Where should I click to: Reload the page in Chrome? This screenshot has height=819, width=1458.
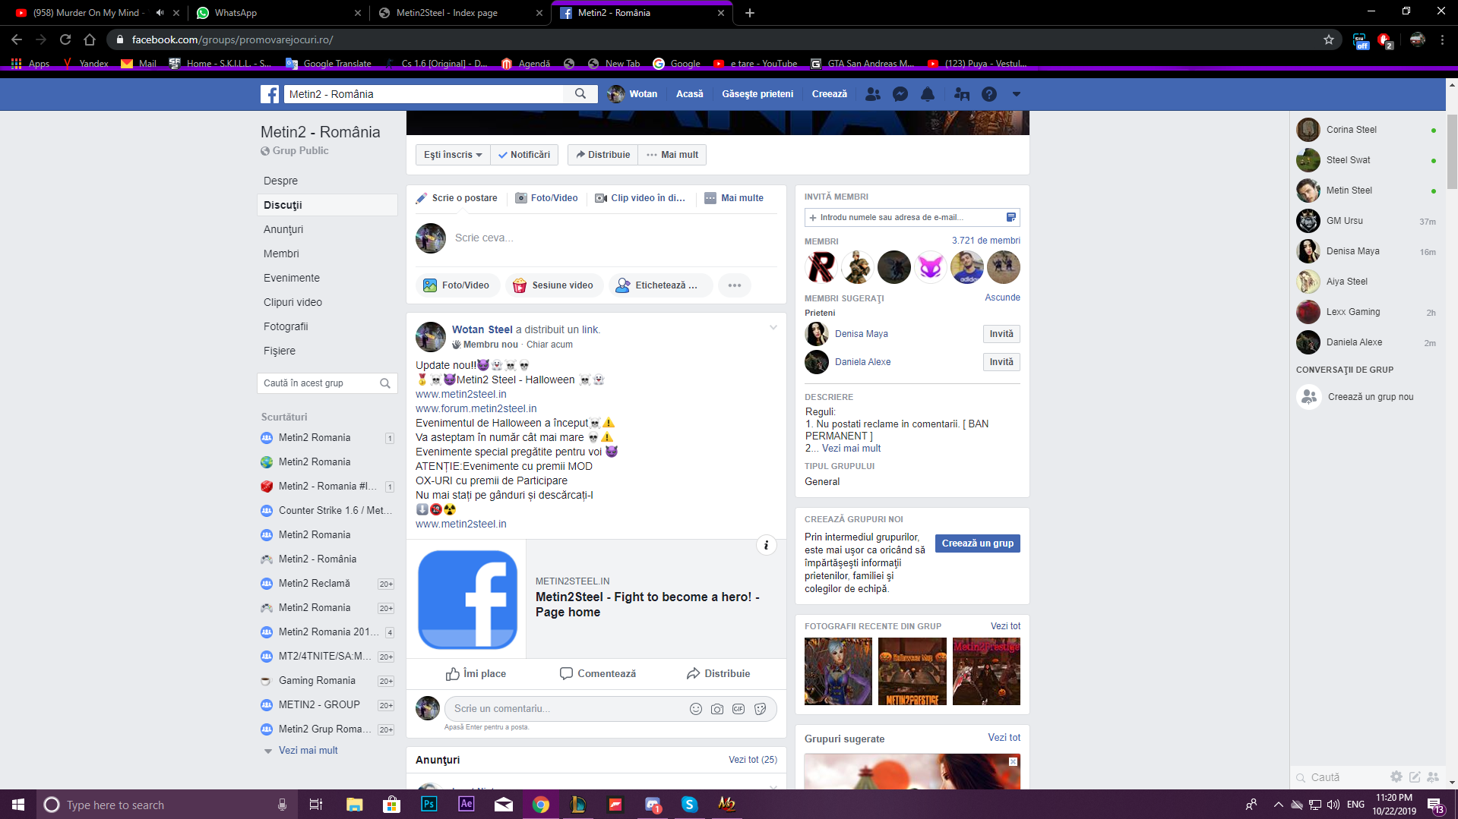click(65, 39)
